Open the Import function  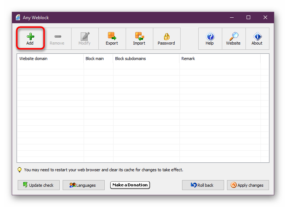[x=139, y=38]
